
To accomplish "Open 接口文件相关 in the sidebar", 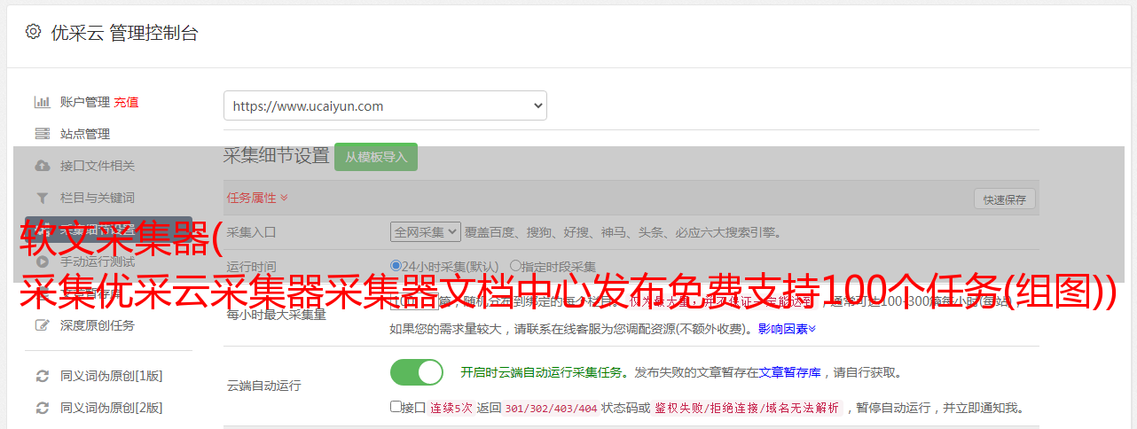I will (98, 166).
